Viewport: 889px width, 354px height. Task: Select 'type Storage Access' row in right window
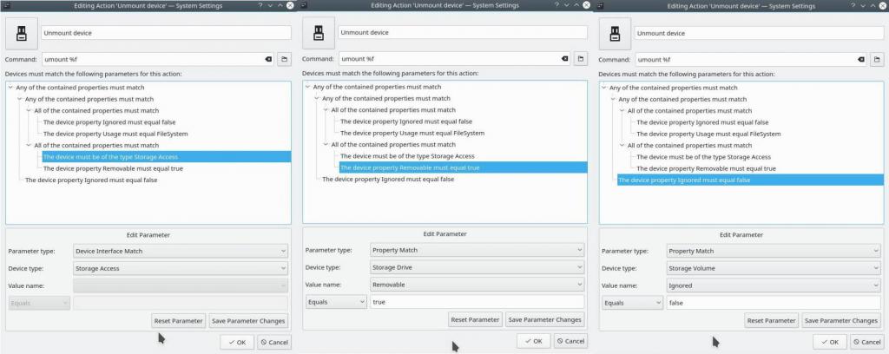coord(703,157)
